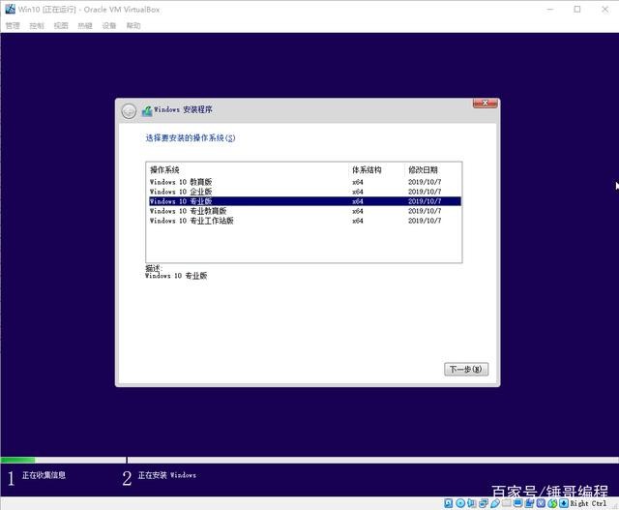Select Windows 10 专业工作站版 row
Image resolution: width=619 pixels, height=510 pixels.
pos(305,221)
